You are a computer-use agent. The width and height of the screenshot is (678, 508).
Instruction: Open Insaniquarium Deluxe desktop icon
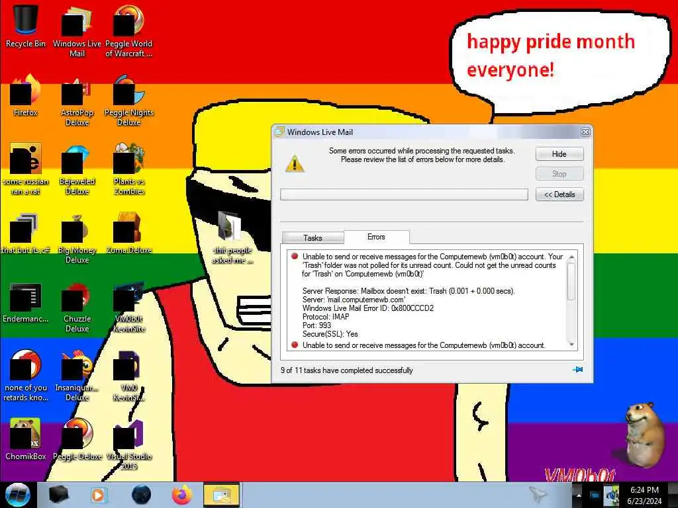77,375
